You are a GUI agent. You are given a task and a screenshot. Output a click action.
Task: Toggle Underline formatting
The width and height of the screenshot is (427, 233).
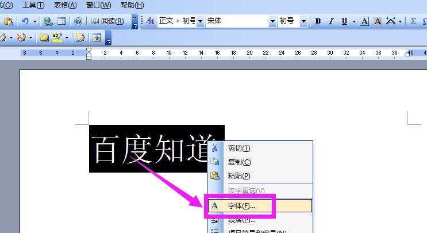coord(344,21)
